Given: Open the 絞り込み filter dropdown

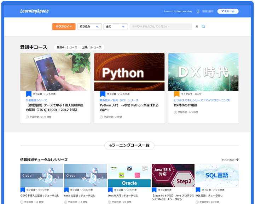Looking at the screenshot, I should point(89,27).
